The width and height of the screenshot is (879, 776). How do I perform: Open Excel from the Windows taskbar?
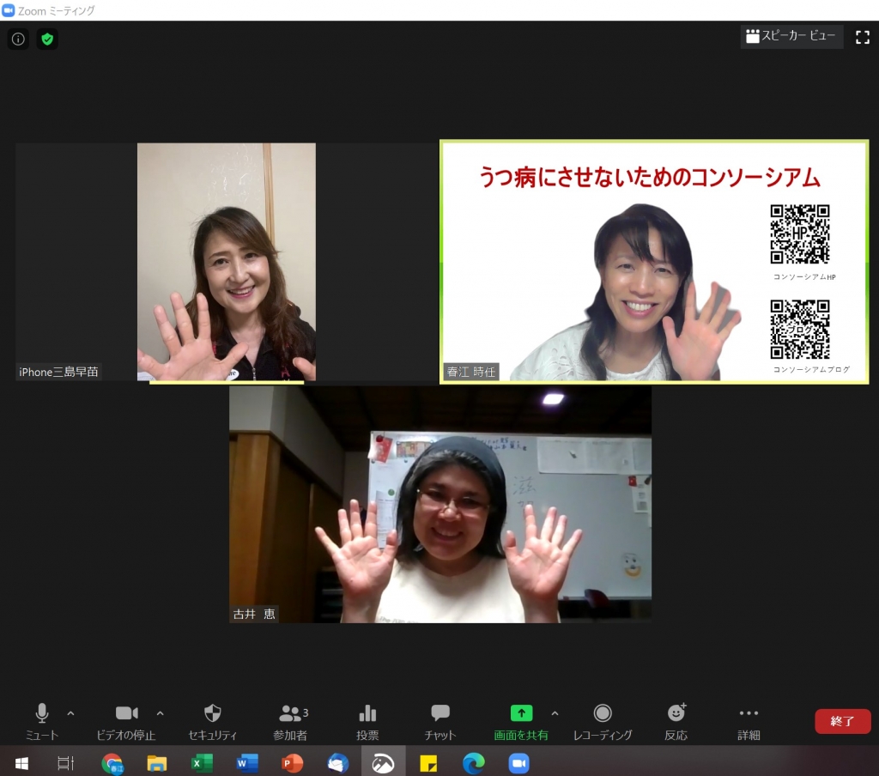coord(202,762)
